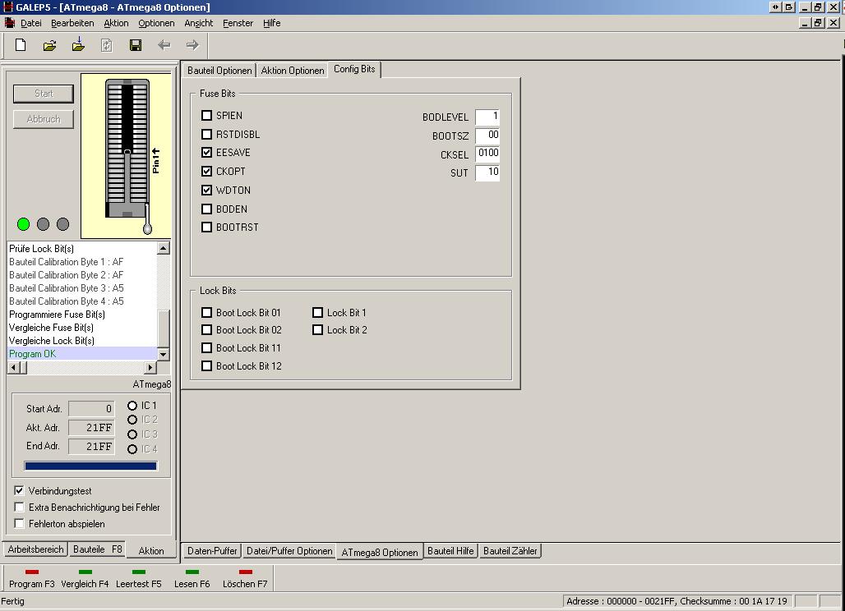This screenshot has width=845, height=611.
Task: Click the forward arrow navigation icon
Action: pos(191,45)
